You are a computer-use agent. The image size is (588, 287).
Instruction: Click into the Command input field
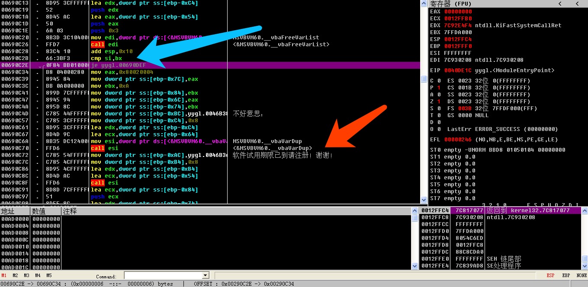(x=163, y=275)
